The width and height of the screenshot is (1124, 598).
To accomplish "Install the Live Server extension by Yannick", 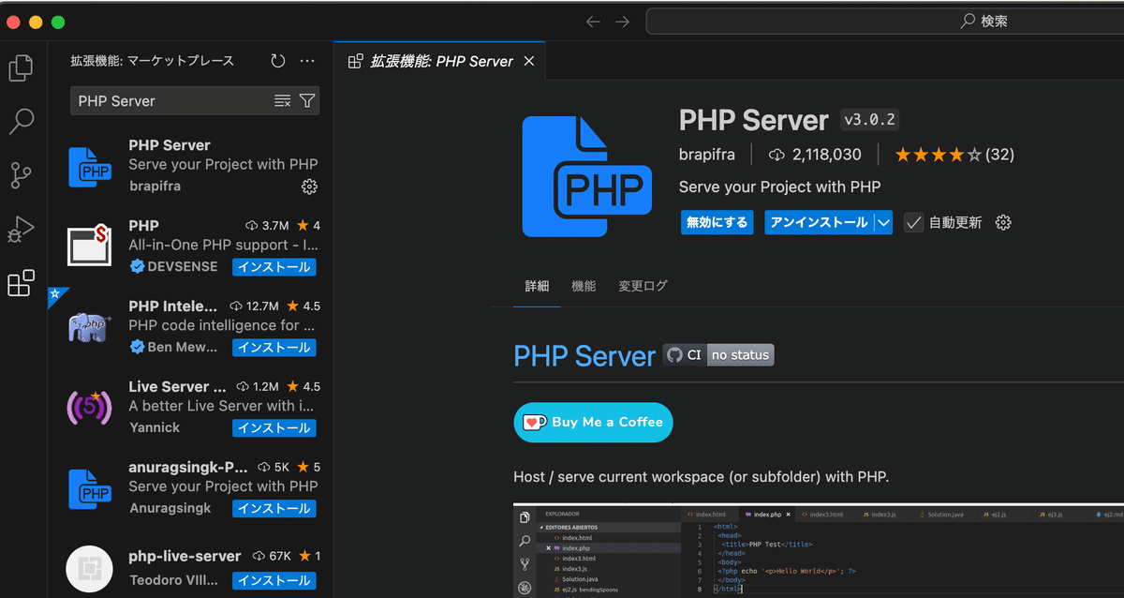I will [274, 428].
